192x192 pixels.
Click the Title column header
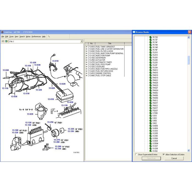coord(110,43)
